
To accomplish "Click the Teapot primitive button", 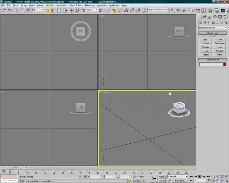I will 205,55.
